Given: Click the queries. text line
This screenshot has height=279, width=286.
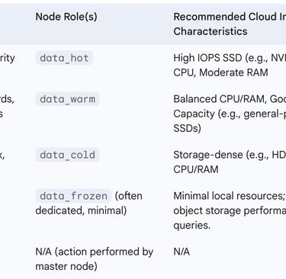Looking at the screenshot, I should tap(192, 226).
